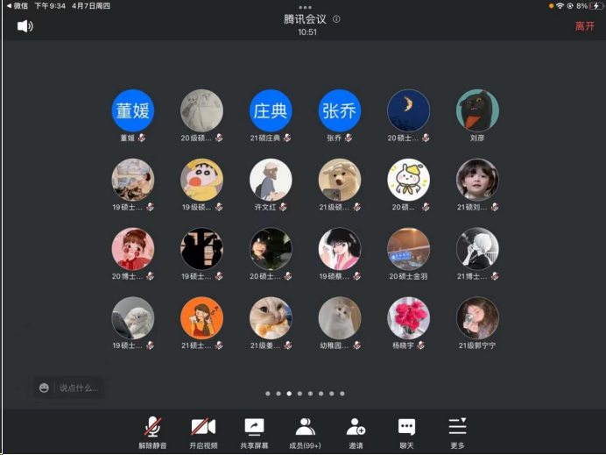Return to 微信 via top-left back link
The width and height of the screenshot is (606, 455).
point(16,5)
